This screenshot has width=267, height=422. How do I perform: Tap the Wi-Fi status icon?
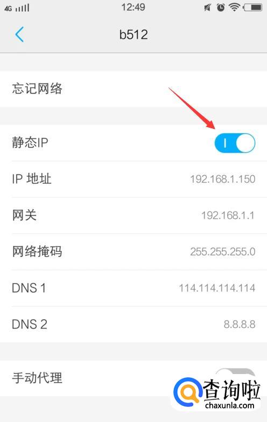pyautogui.click(x=235, y=8)
